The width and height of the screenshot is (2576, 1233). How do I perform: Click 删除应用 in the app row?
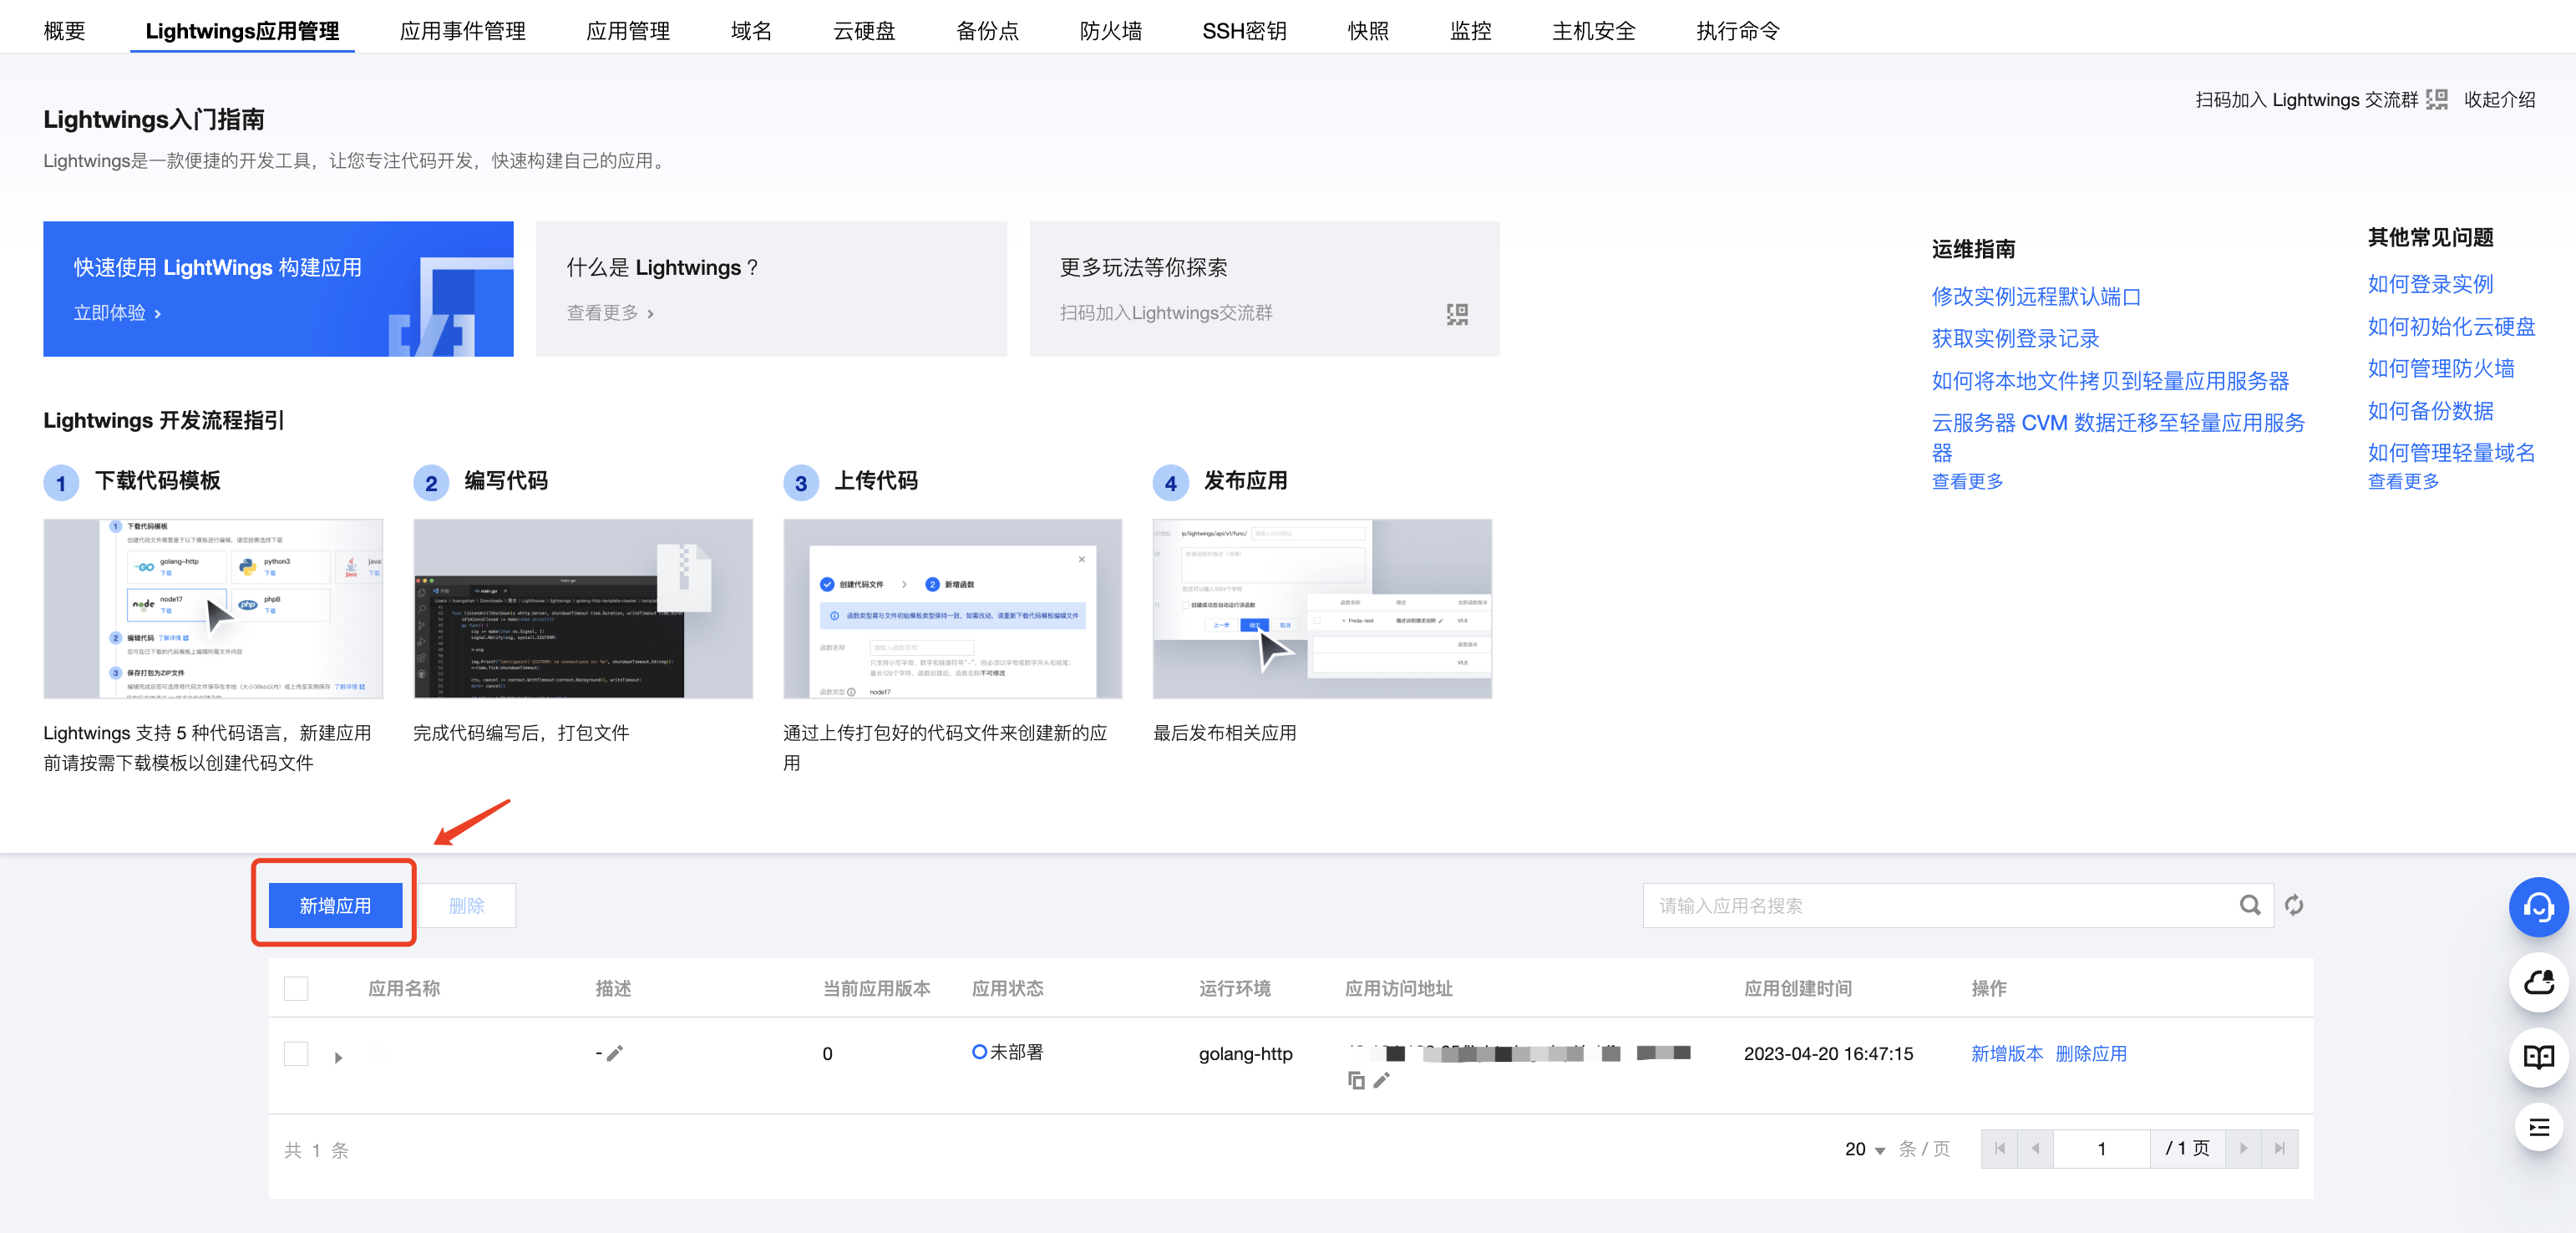(x=2090, y=1053)
